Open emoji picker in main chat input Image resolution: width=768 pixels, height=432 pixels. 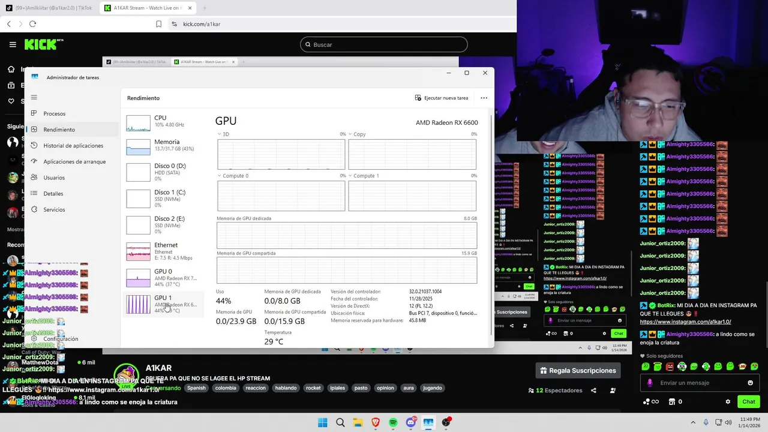coord(750,383)
